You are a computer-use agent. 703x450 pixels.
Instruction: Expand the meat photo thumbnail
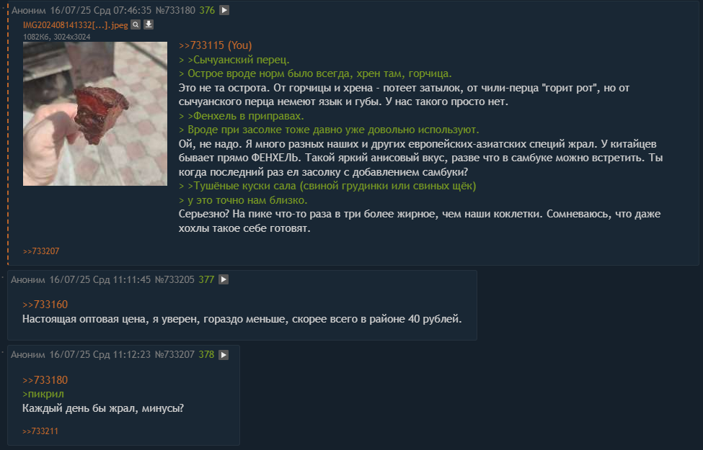[x=95, y=114]
